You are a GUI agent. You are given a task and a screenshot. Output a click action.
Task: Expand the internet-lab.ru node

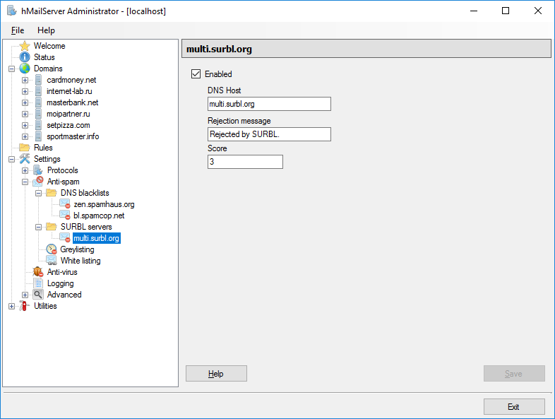click(25, 91)
